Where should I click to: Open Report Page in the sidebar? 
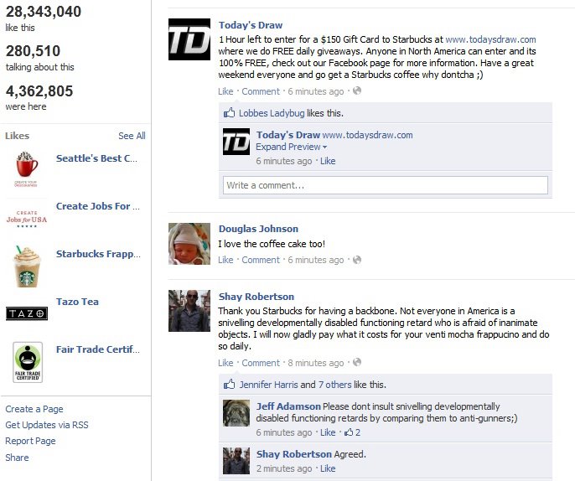pos(30,441)
